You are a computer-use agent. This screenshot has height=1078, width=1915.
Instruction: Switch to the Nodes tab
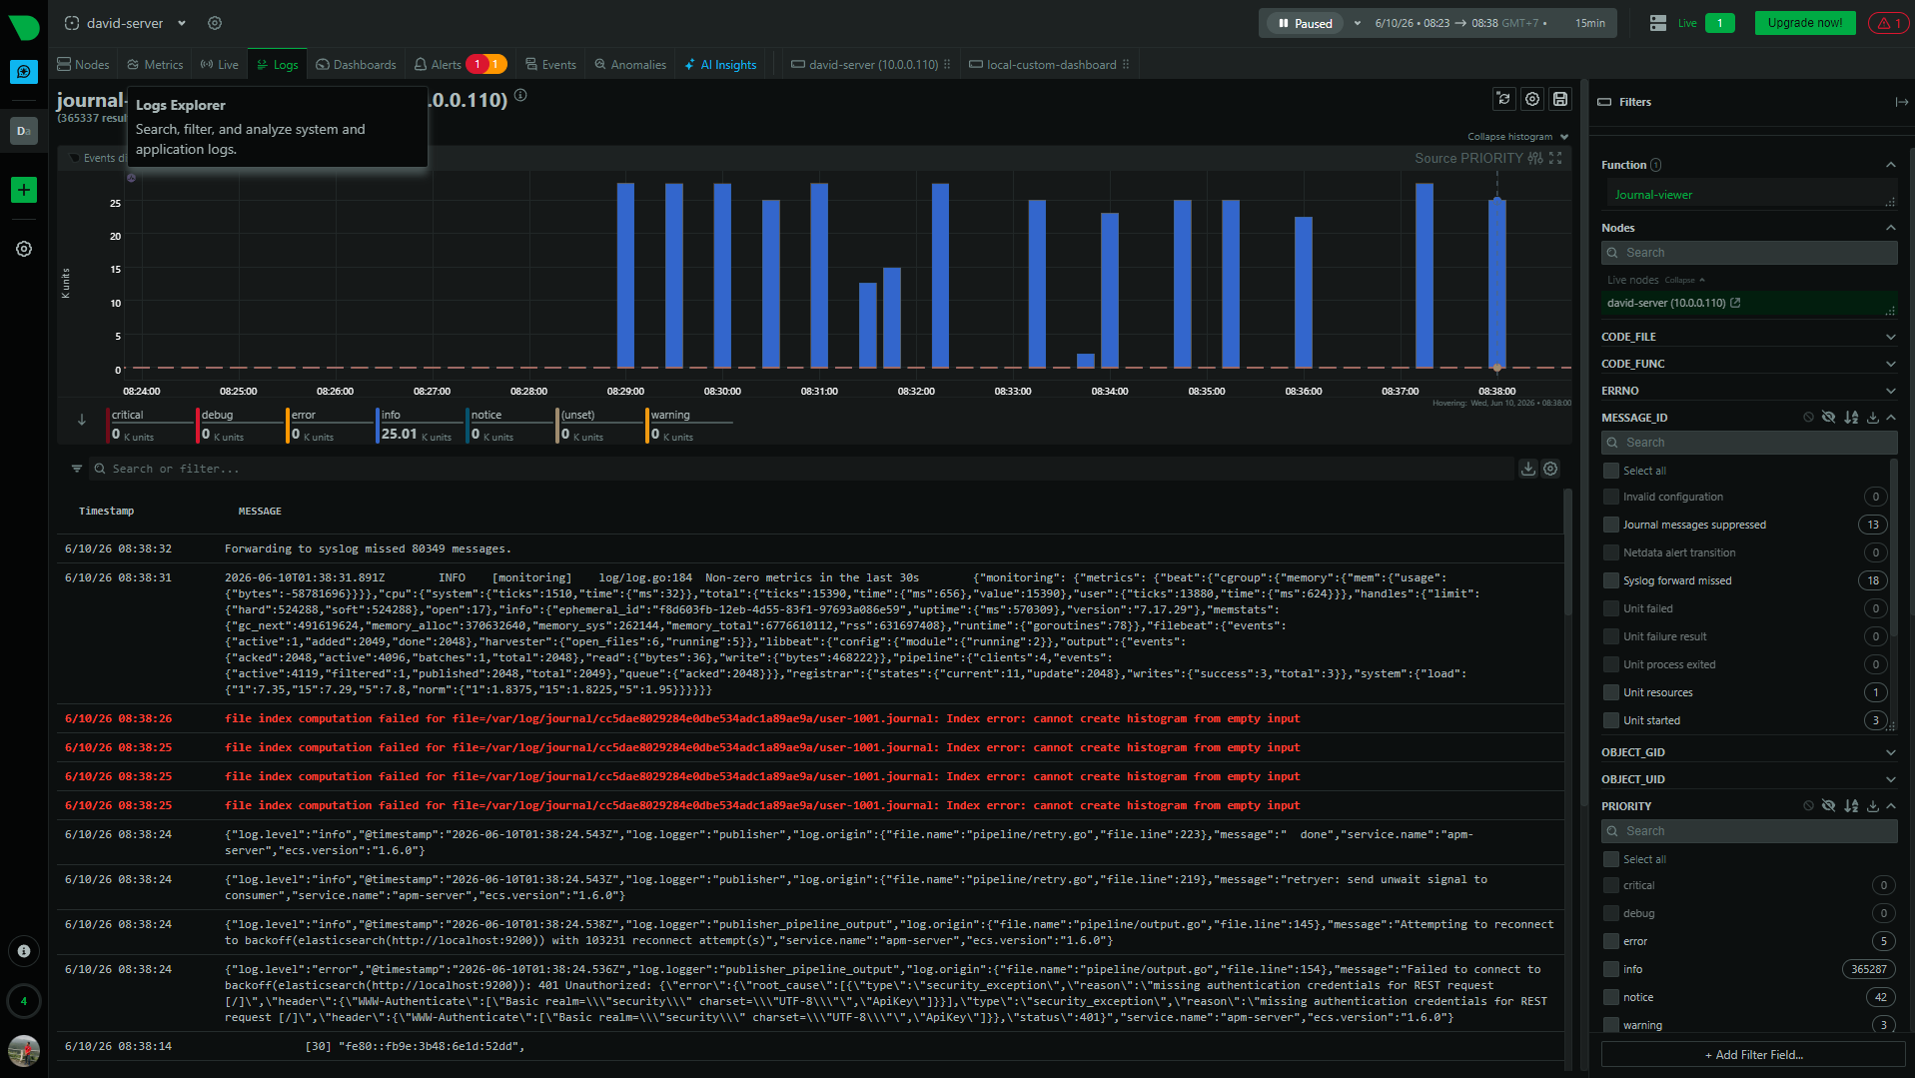tap(84, 65)
